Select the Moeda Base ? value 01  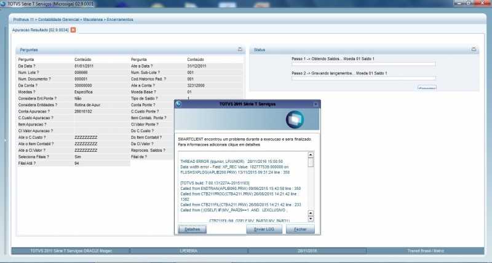pos(189,92)
